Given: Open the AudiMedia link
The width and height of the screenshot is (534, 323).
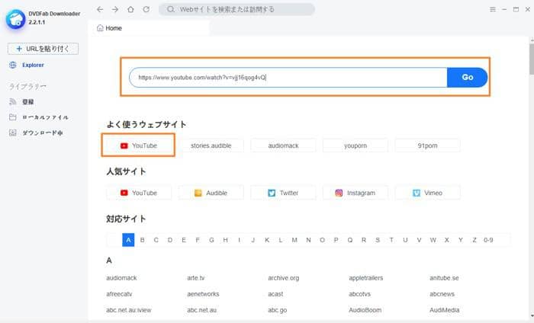Looking at the screenshot, I should click(x=444, y=310).
